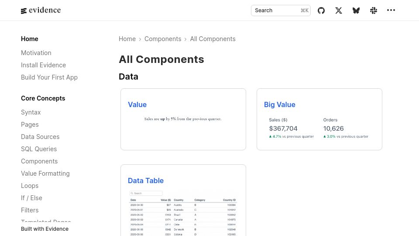
Task: Click the Sales ($) $367,704 preview
Action: click(x=291, y=128)
